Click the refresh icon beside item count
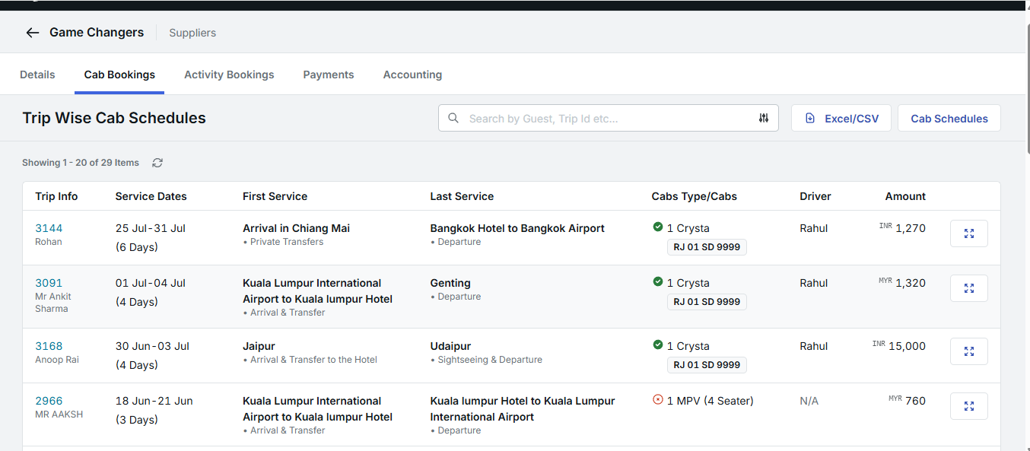The image size is (1030, 451). 157,162
